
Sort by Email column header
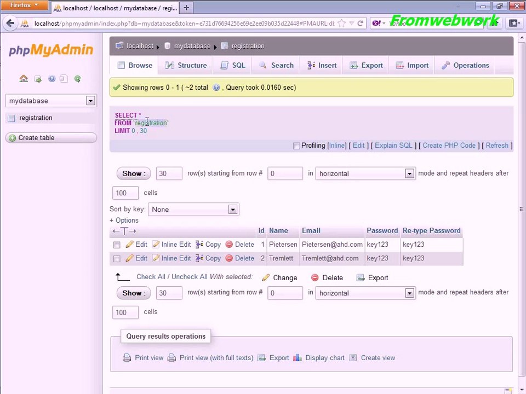tap(311, 230)
